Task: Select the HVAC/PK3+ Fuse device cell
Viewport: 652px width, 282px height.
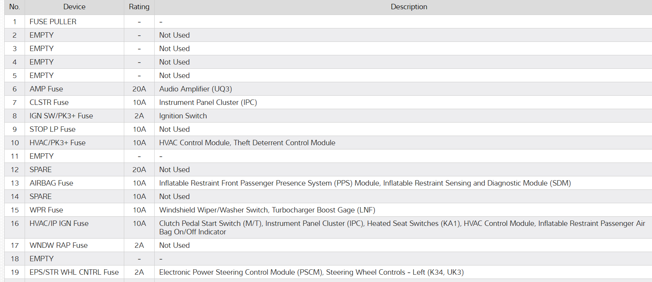Action: click(x=57, y=143)
